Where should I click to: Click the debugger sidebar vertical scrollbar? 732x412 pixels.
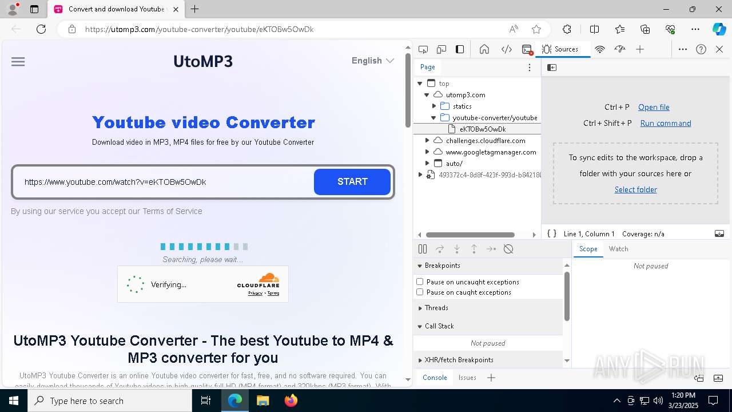pyautogui.click(x=567, y=296)
